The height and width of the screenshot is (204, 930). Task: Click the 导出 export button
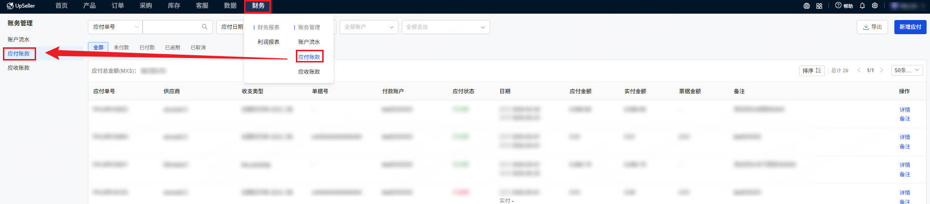(x=872, y=27)
